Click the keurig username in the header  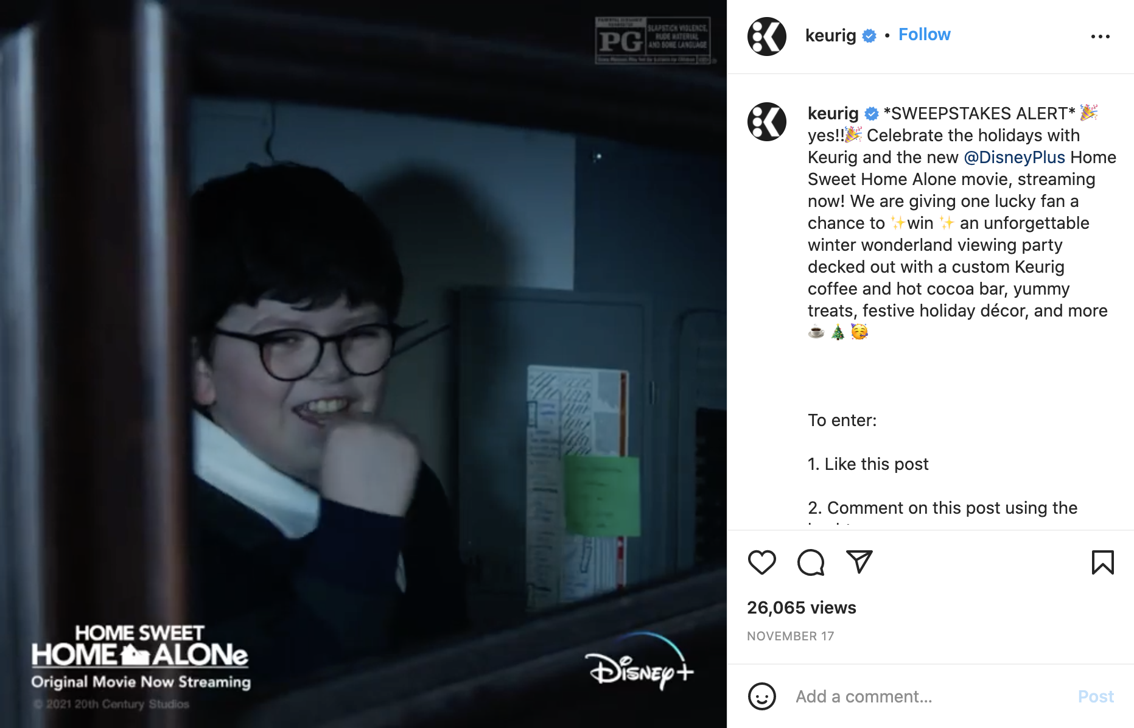click(830, 35)
